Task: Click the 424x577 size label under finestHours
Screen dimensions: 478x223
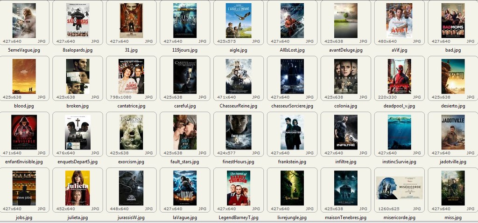Action: [x=226, y=153]
